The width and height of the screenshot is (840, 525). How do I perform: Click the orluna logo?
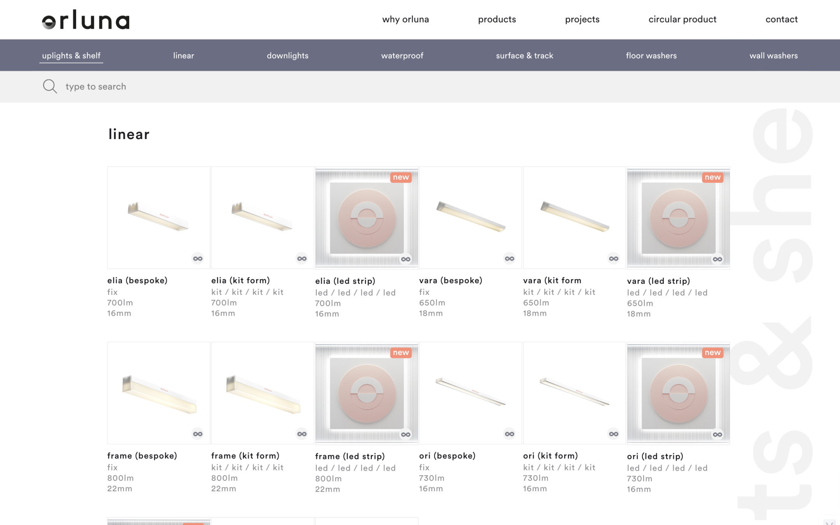click(x=86, y=20)
